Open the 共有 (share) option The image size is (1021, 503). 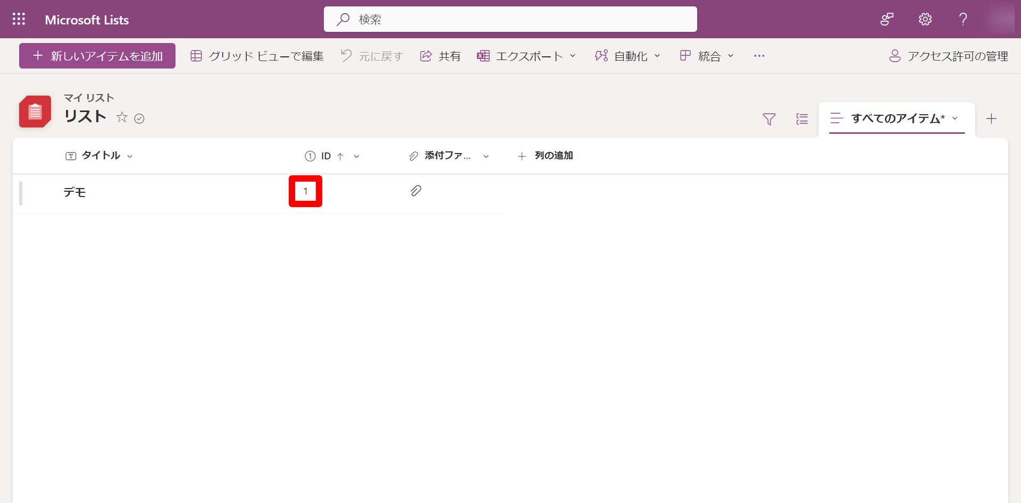[440, 56]
